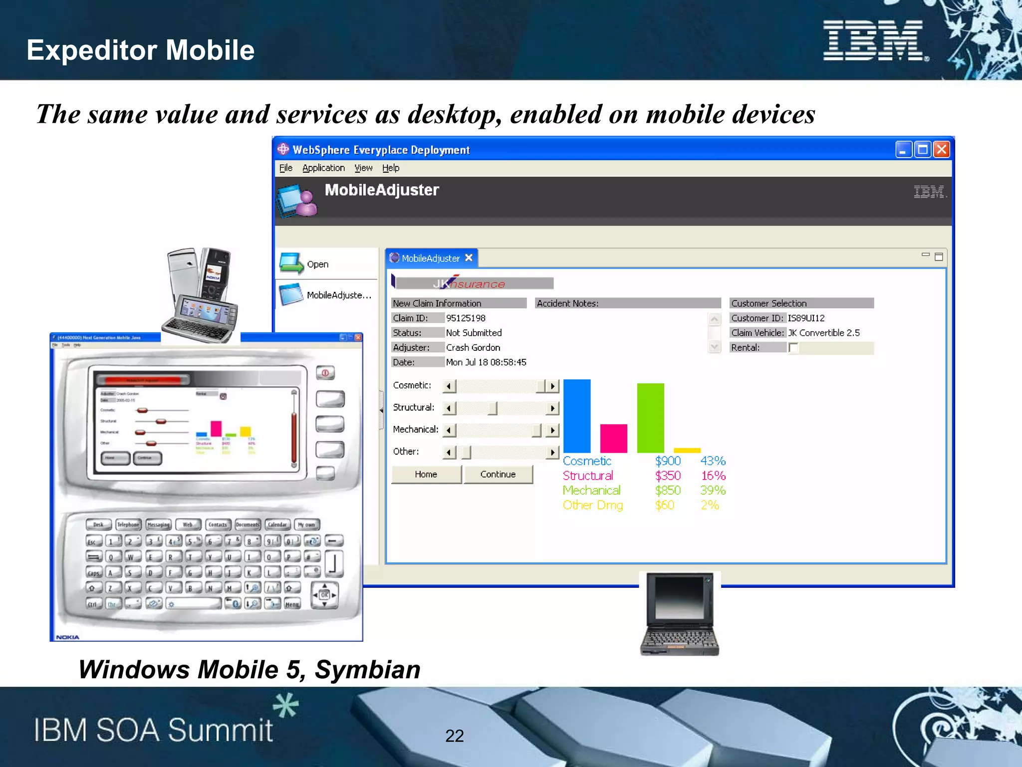Open the Help menu
This screenshot has width=1022, height=767.
pos(391,168)
